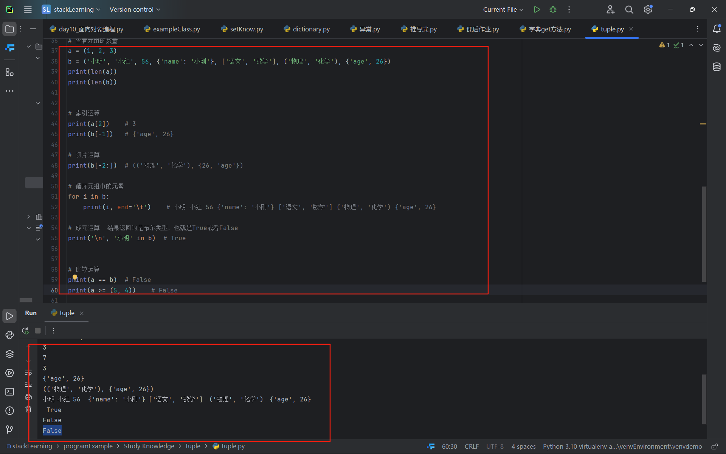The image size is (726, 454).
Task: Click the CRLF line separator in status bar
Action: 472,446
